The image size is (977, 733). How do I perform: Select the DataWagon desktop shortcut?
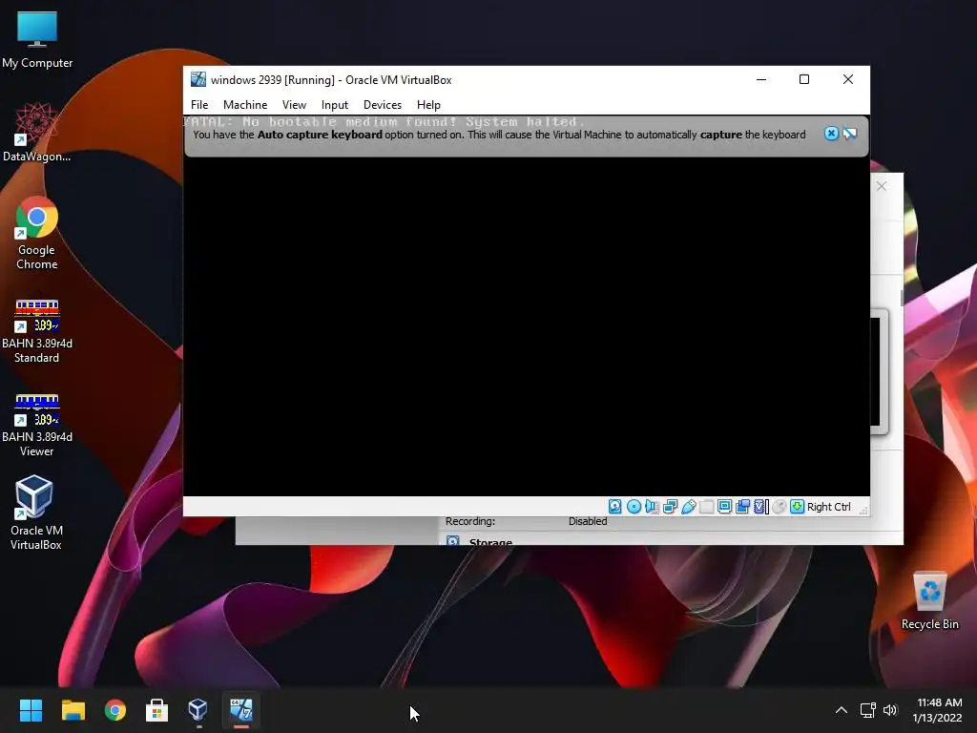point(37,132)
